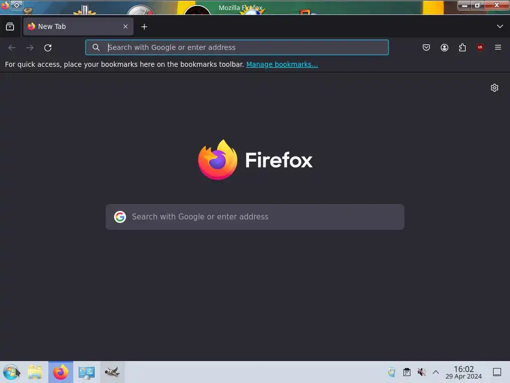Image resolution: width=510 pixels, height=383 pixels.
Task: Select the Firefox taskbar button
Action: tap(61, 372)
